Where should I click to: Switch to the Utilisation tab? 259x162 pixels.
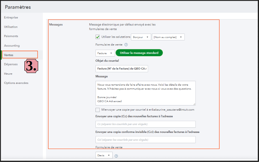coord(11,27)
